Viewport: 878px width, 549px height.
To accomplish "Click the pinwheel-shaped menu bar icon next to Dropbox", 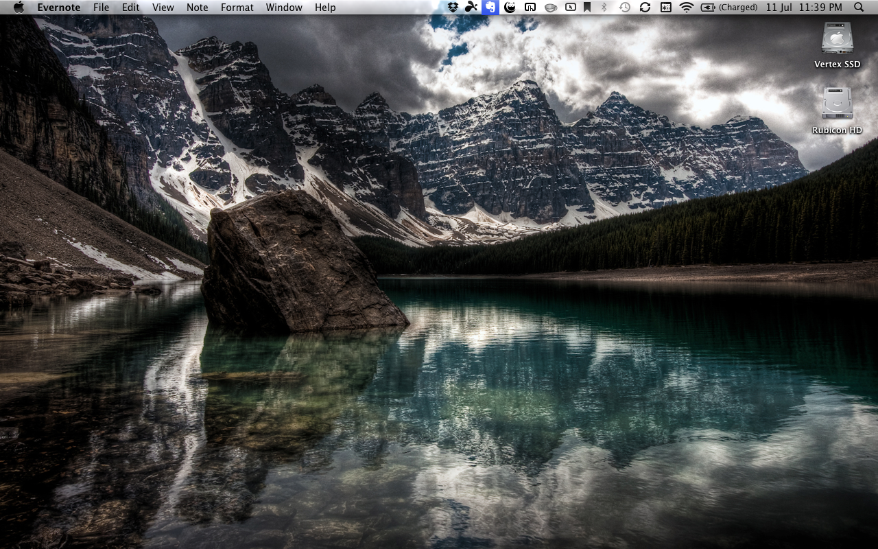I will pos(471,7).
